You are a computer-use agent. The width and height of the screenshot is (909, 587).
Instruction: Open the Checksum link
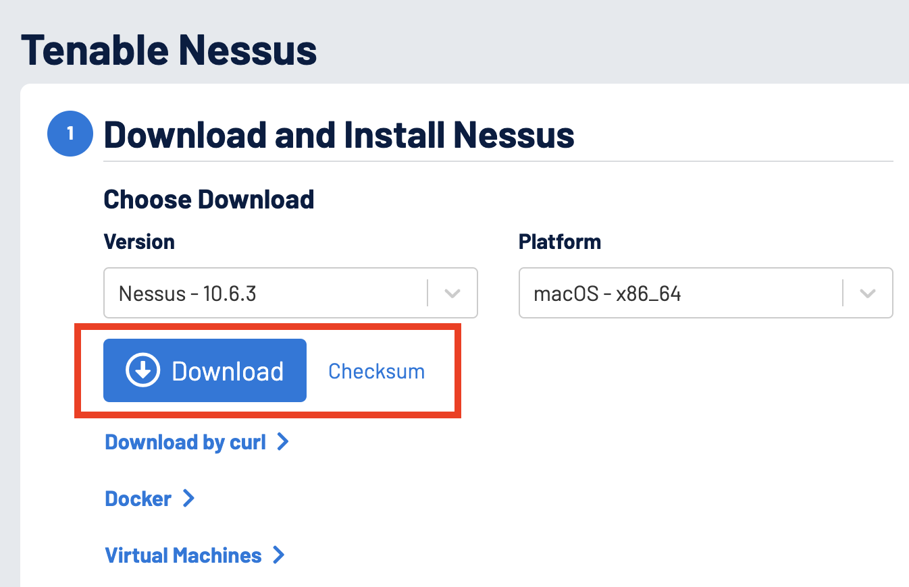pyautogui.click(x=376, y=371)
